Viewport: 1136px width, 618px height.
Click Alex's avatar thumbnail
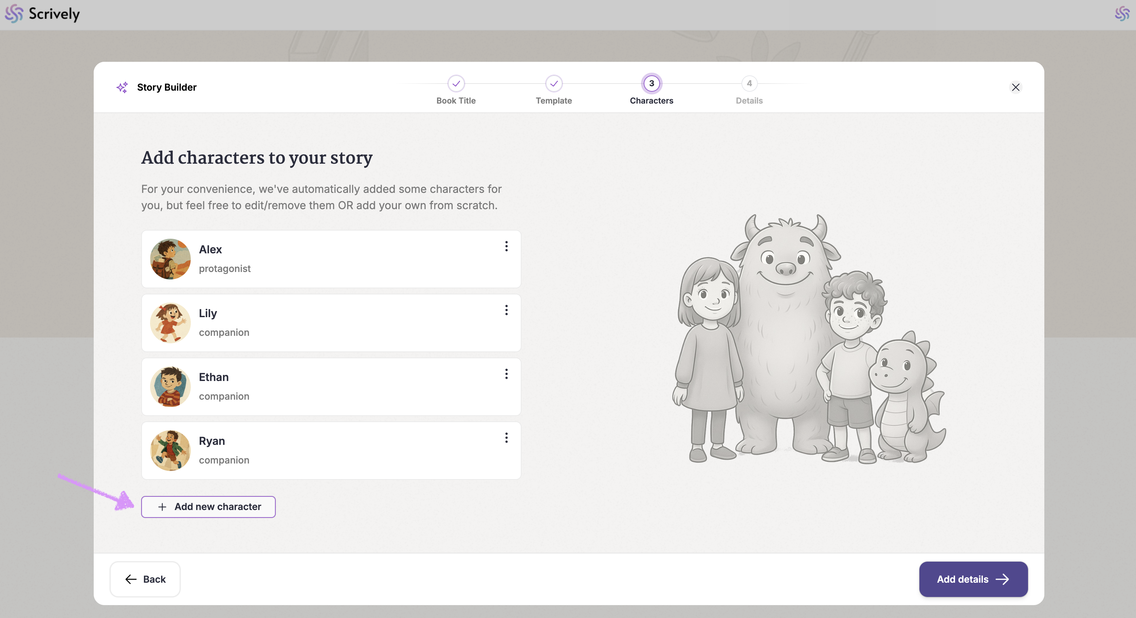click(x=170, y=259)
